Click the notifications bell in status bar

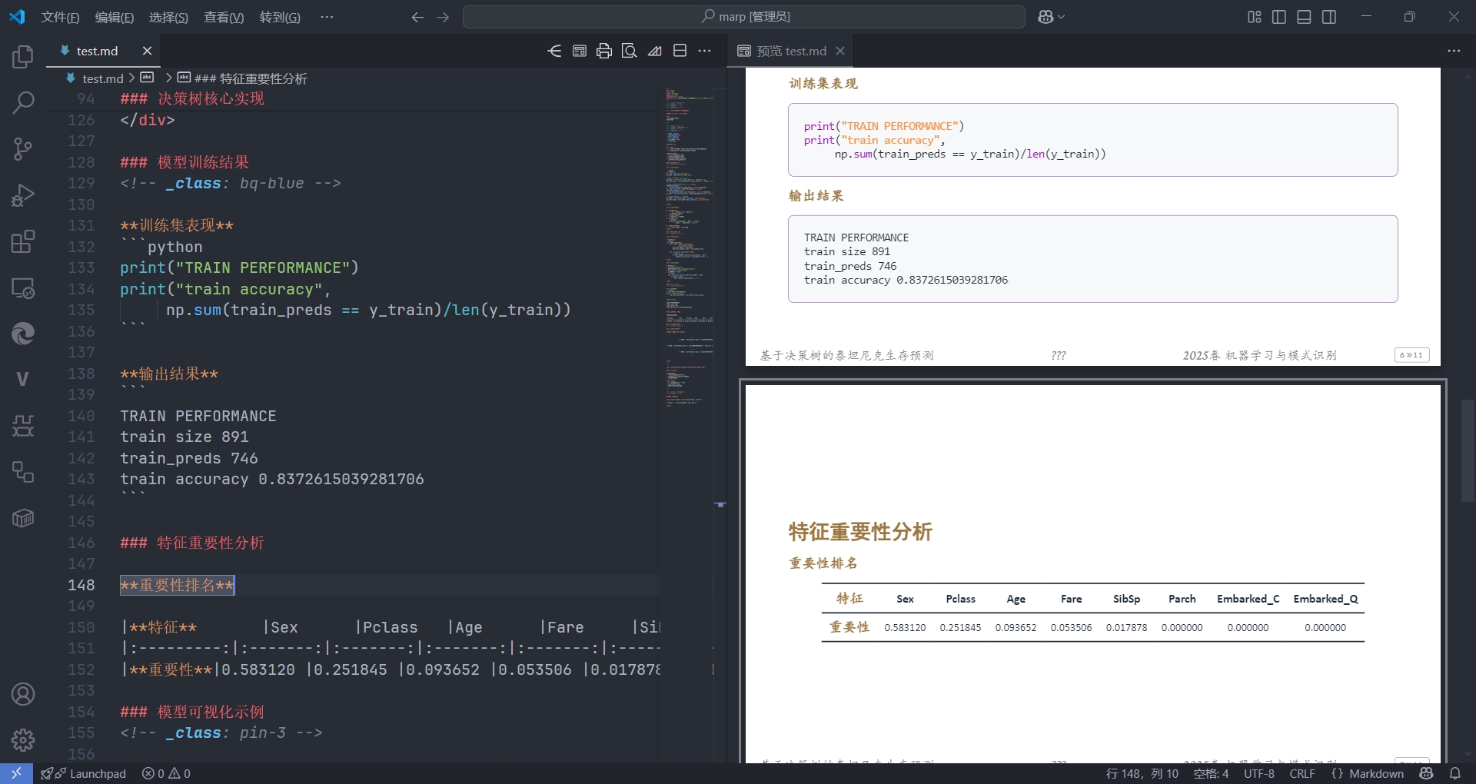(x=1454, y=773)
